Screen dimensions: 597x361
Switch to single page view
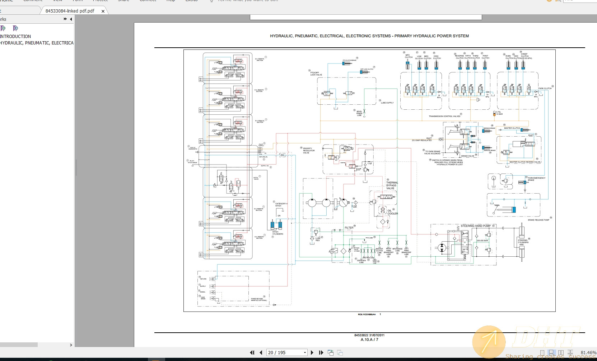542,353
